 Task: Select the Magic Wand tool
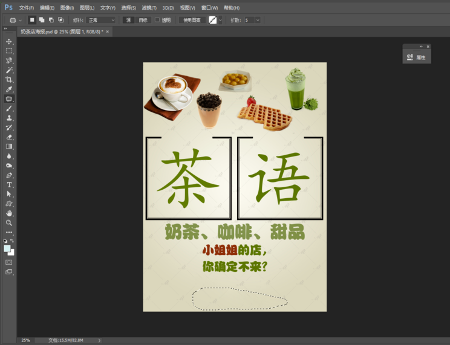[9, 70]
